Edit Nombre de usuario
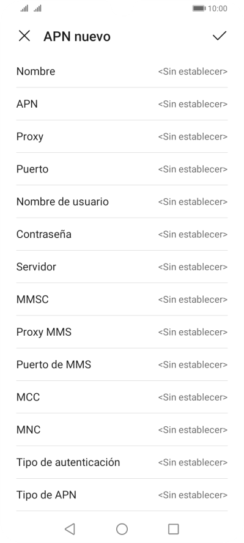Screen dimensions: 244x543 click(122, 202)
